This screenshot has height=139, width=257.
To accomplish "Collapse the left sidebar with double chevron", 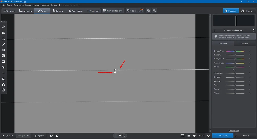I will point(5,22).
